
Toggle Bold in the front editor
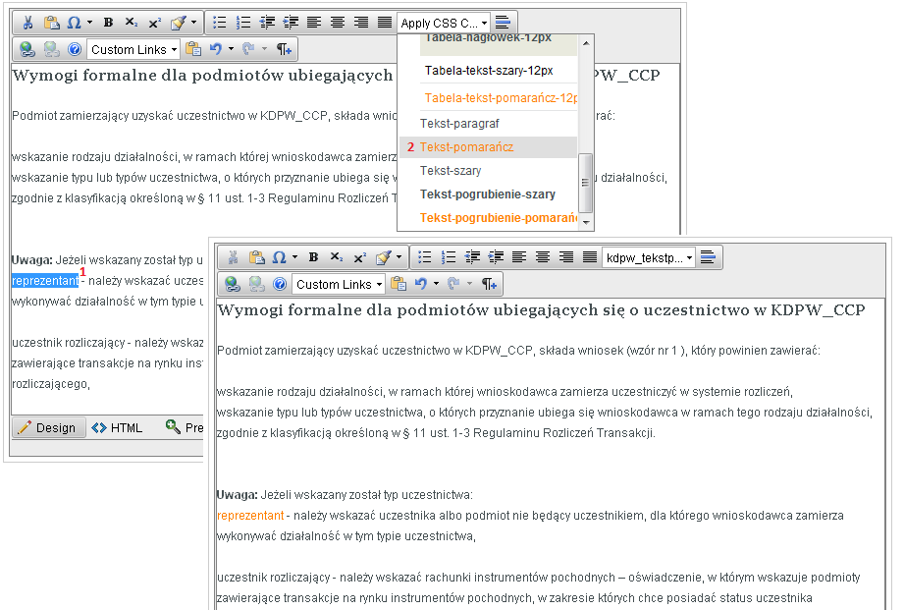313,257
